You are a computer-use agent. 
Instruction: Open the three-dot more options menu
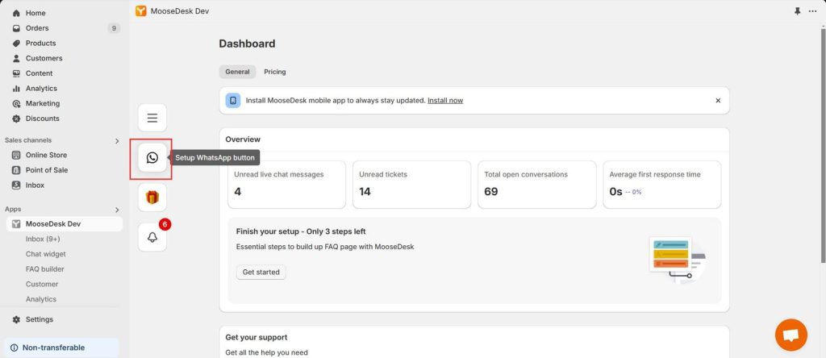[x=812, y=11]
